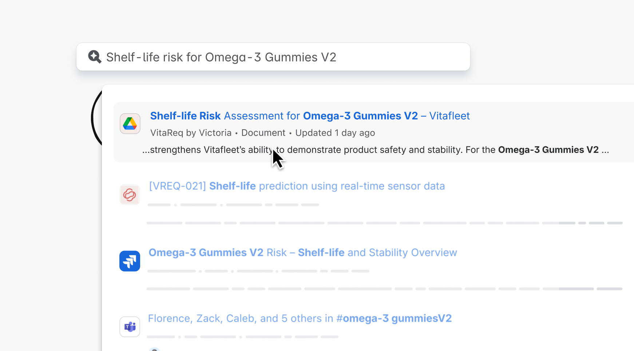Click the small avatar below the Teams result
The height and width of the screenshot is (351, 634).
coord(155,350)
